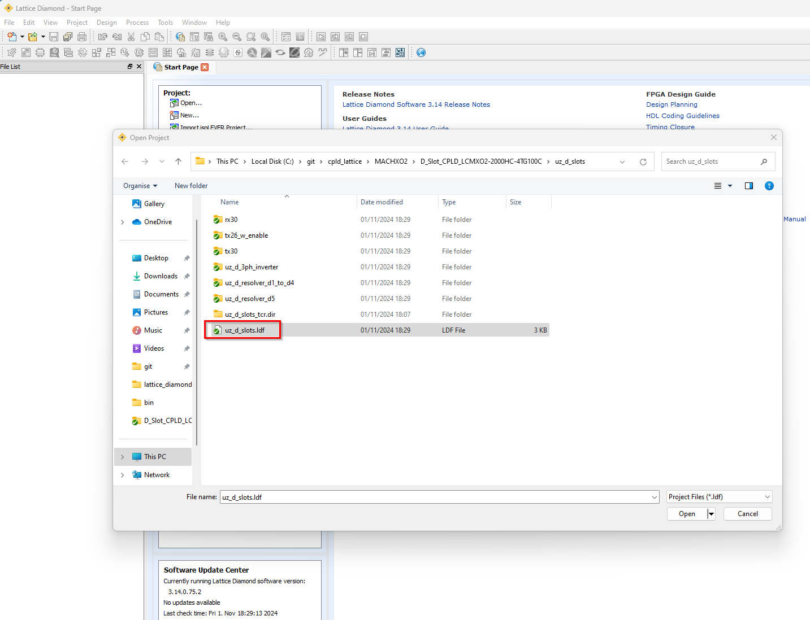The width and height of the screenshot is (810, 620).
Task: Click the Zoom In magnifier icon
Action: pos(223,37)
